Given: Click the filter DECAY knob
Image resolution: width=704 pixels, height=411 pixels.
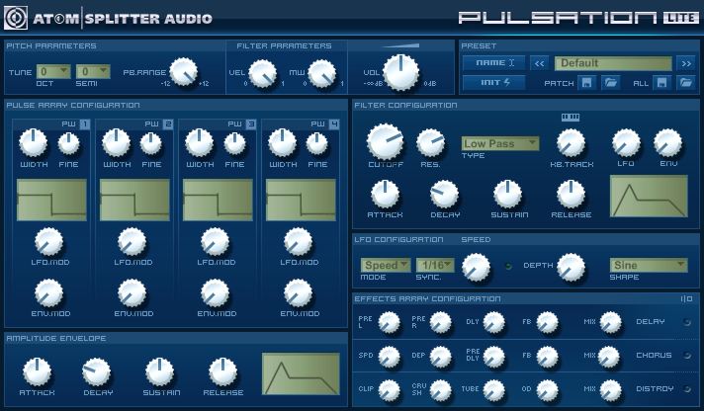Looking at the screenshot, I should [445, 194].
